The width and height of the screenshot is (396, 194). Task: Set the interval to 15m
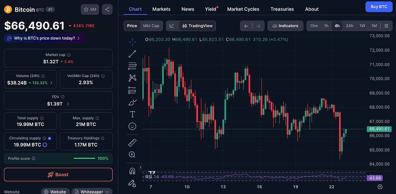314,26
